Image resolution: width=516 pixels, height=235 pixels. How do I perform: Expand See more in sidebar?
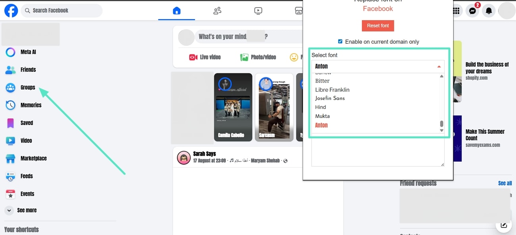point(27,210)
